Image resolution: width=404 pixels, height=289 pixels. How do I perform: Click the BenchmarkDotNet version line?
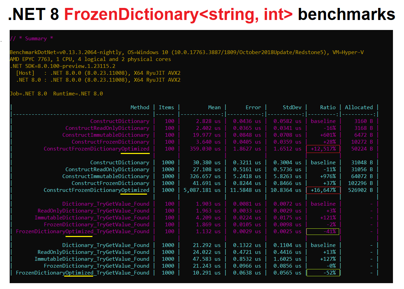(187, 52)
